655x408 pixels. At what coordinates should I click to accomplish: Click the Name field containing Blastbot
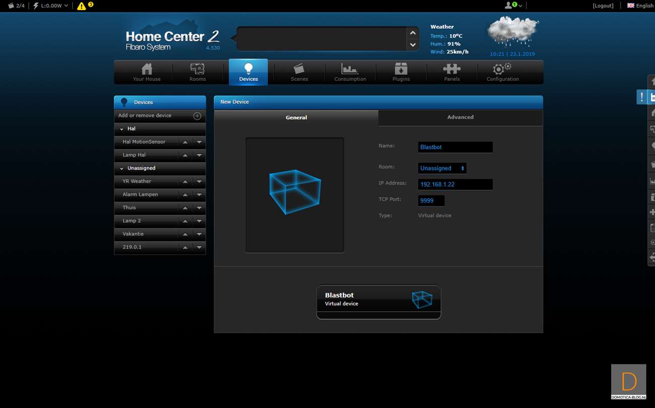[x=455, y=147]
